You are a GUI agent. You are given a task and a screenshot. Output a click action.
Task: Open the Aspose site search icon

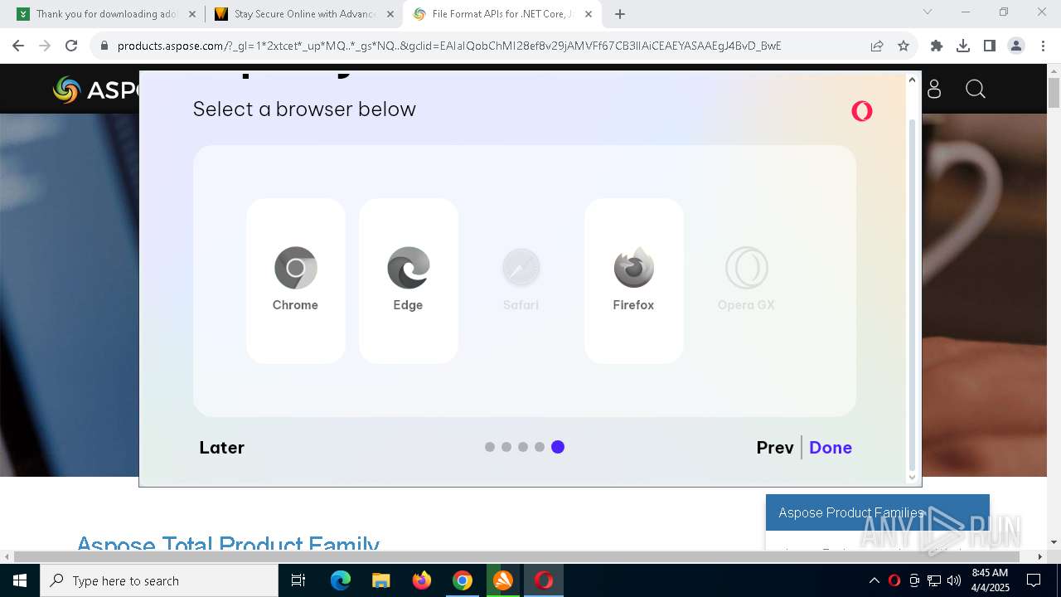976,90
